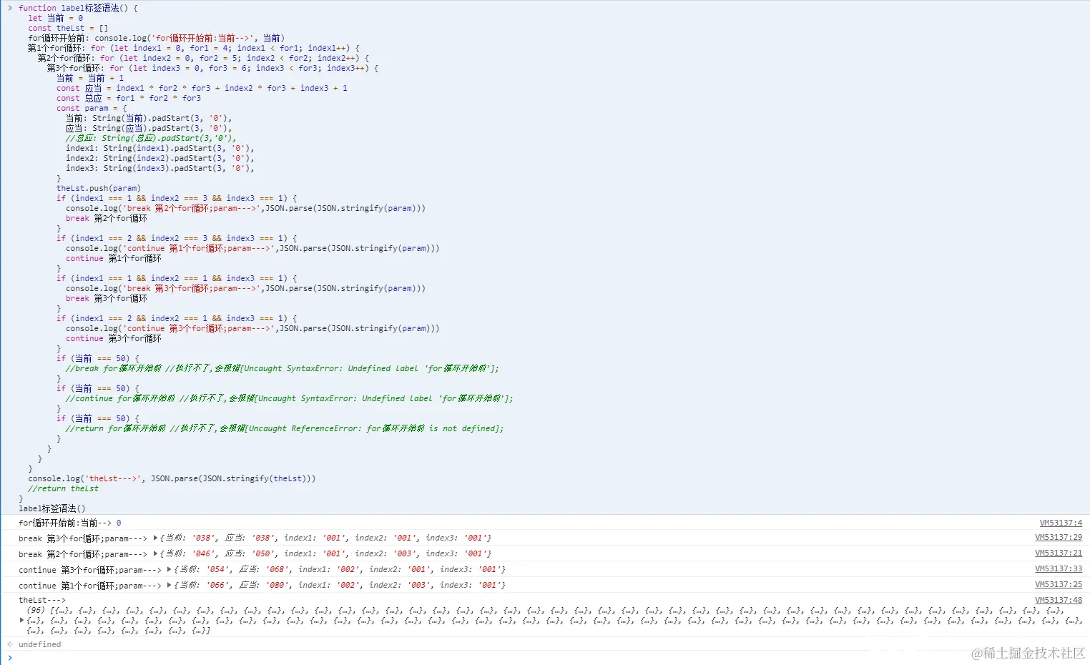Screen dimensions: 1090x665
Task: Click the 'undefined' return value
Action: pos(39,644)
